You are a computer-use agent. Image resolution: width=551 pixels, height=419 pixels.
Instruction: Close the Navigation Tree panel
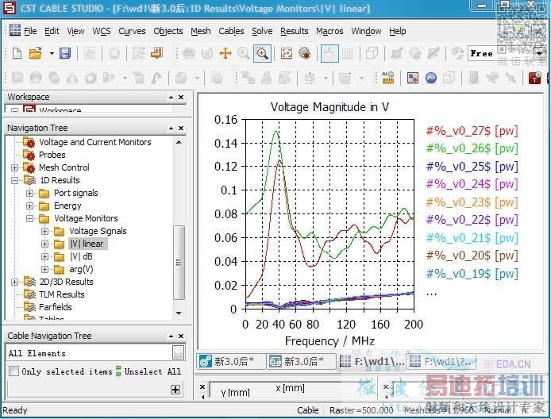pos(181,128)
